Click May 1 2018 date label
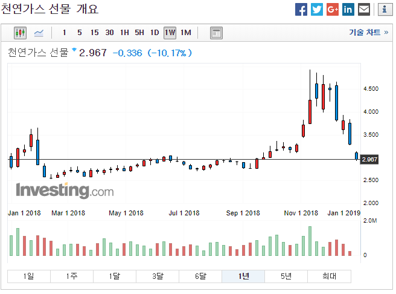This screenshot has height=294, width=396. coord(126,213)
